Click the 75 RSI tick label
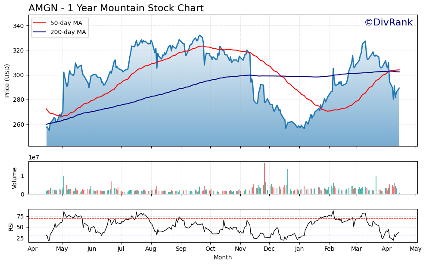Viewport: 426px width, 265px height. tap(20, 217)
